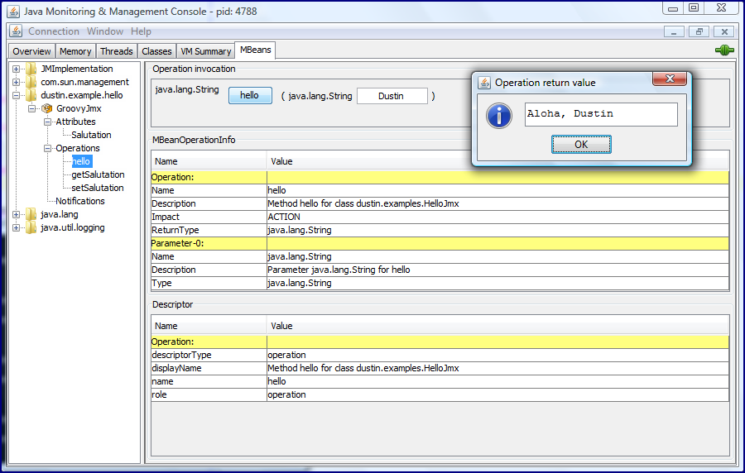This screenshot has width=745, height=473.
Task: Click the Value column header in Descriptor table
Action: pyautogui.click(x=498, y=326)
